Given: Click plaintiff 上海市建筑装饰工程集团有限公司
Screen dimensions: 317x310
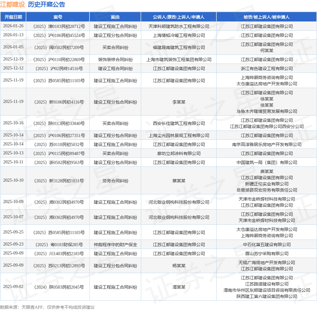Looking at the screenshot, I should 179,60.
